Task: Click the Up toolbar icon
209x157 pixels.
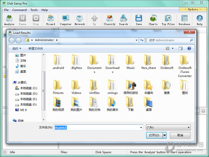Action: [x=94, y=20]
